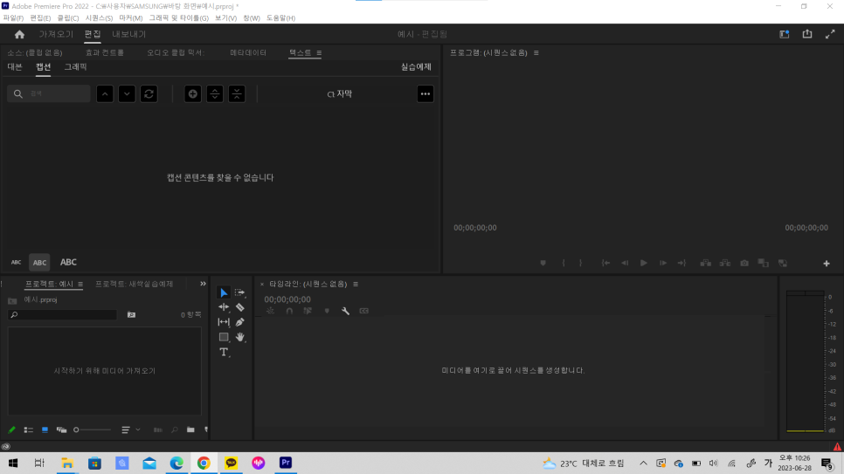Open the workspaces icon in header
Image resolution: width=844 pixels, height=474 pixels.
pos(785,34)
